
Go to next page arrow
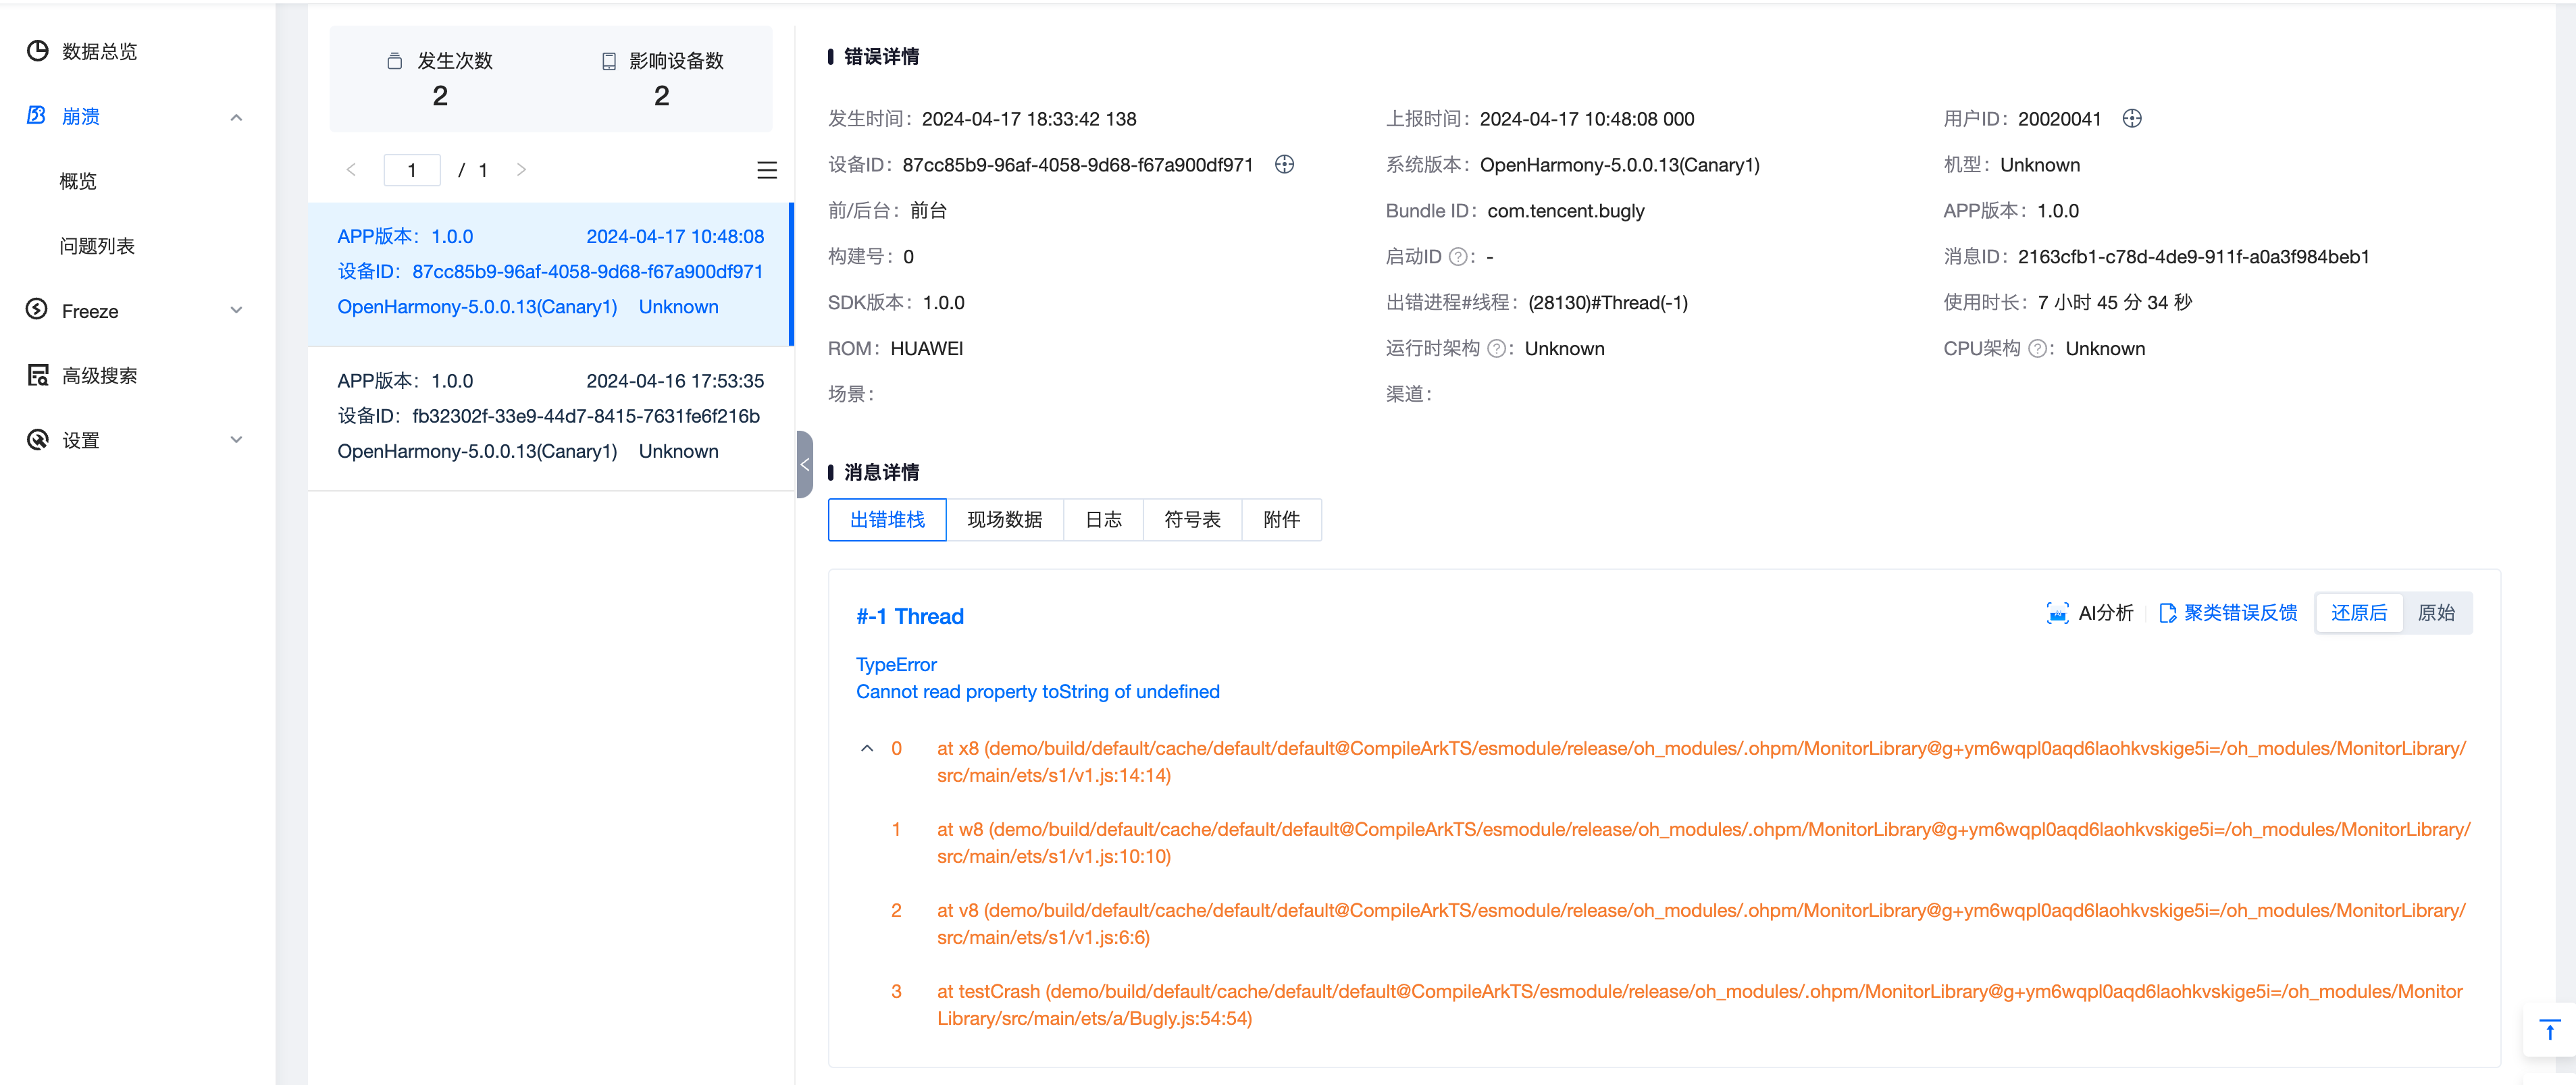(521, 169)
